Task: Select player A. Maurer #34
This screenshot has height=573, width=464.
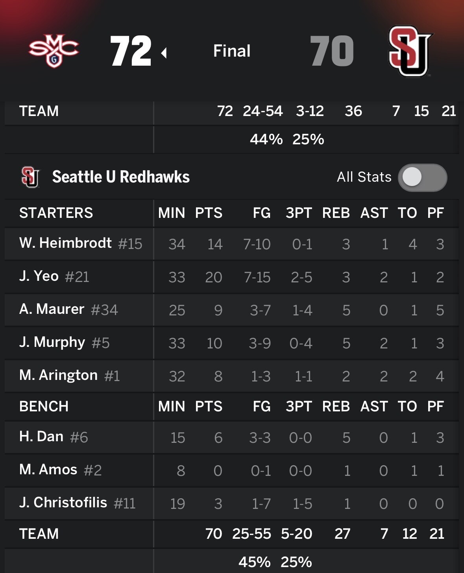Action: (x=68, y=310)
